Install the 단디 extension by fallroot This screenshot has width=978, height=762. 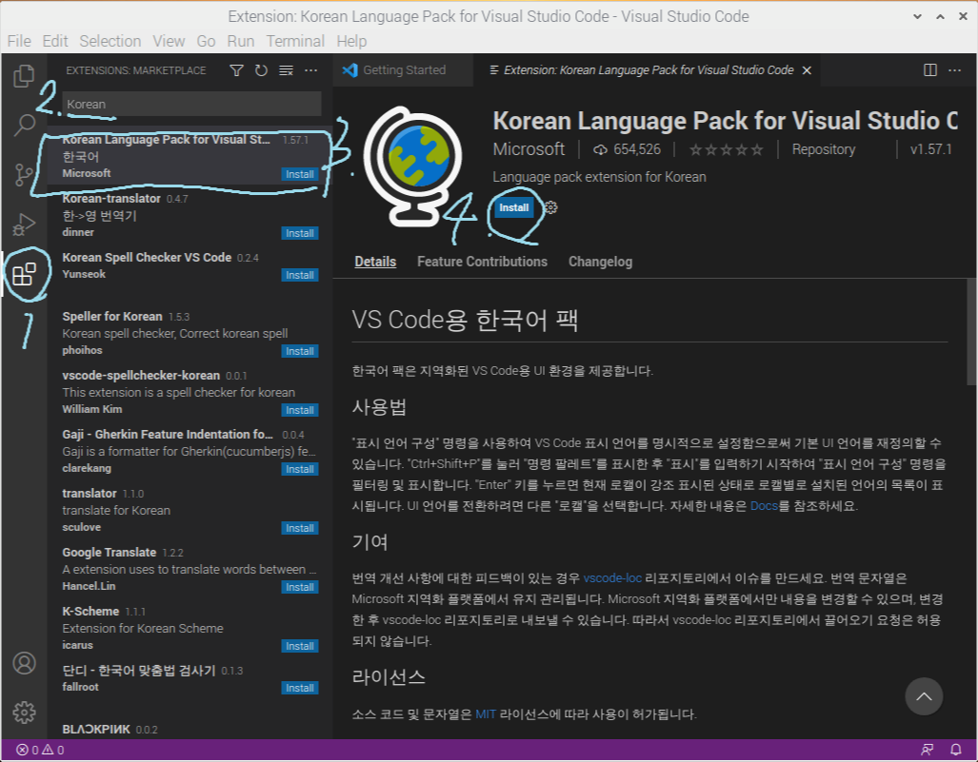299,688
